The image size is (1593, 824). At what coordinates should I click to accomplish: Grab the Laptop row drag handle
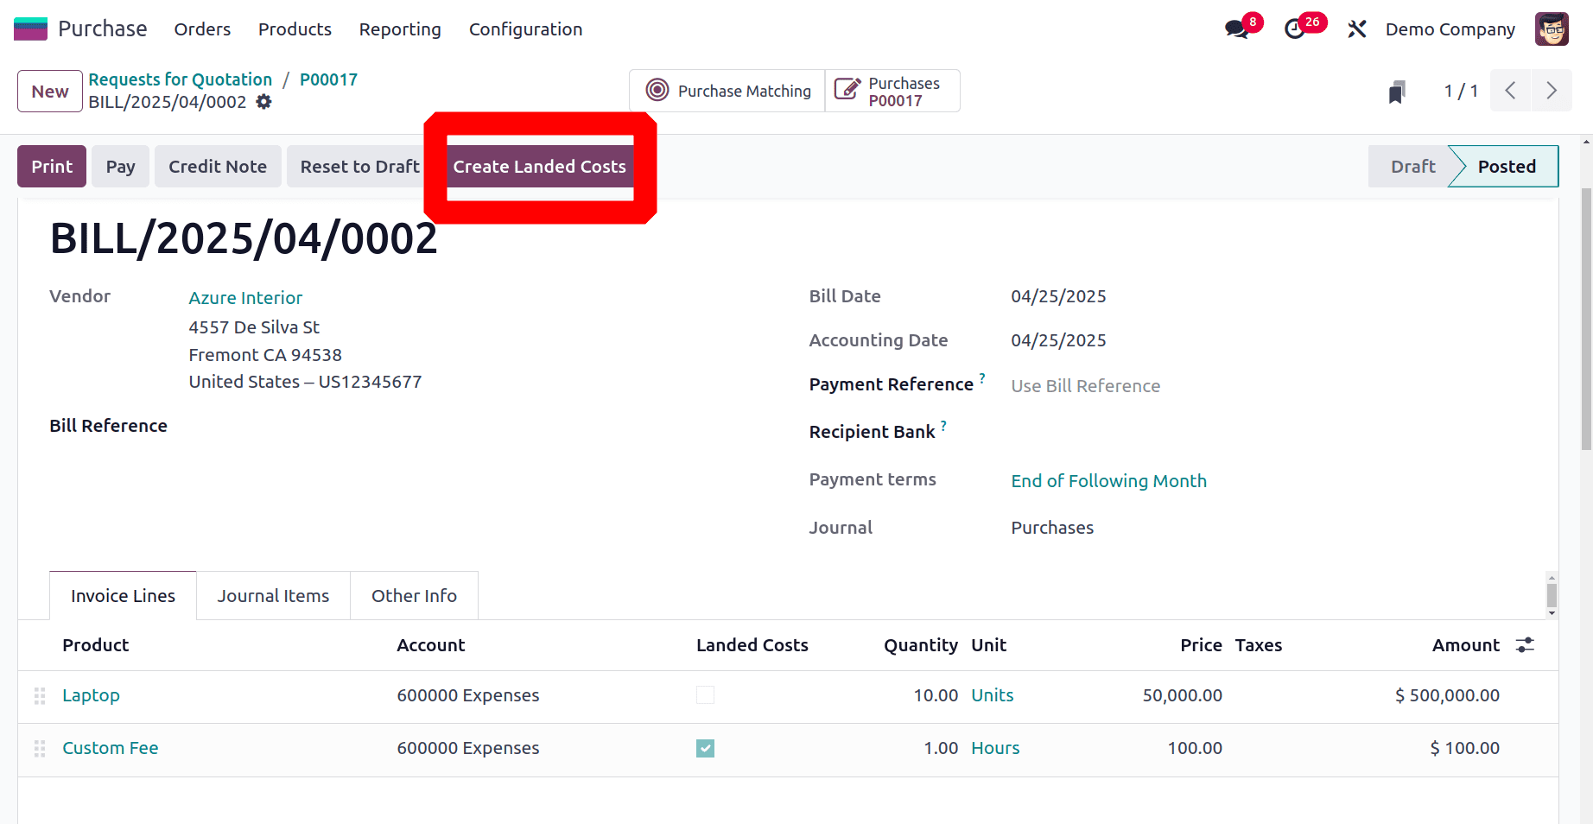click(x=40, y=696)
